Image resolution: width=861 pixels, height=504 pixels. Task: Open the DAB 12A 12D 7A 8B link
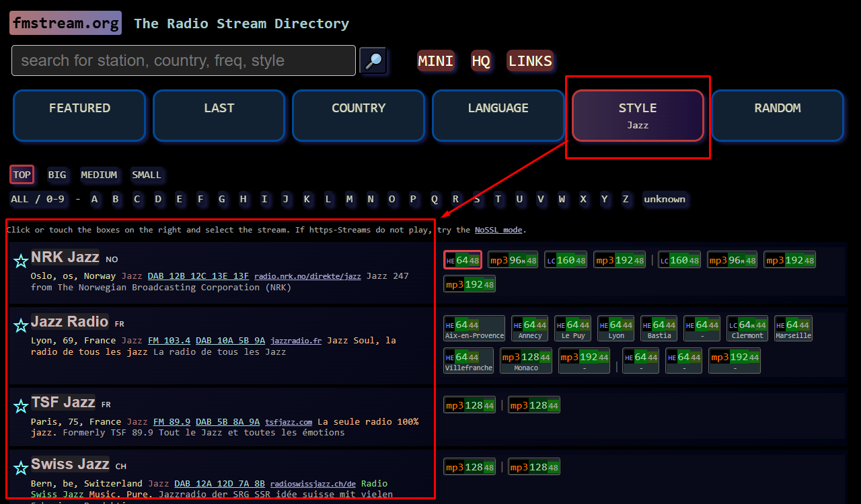[x=219, y=484]
